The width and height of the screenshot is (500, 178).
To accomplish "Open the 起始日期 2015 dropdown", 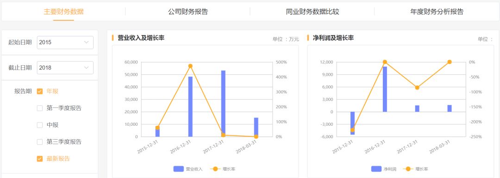I will click(65, 43).
